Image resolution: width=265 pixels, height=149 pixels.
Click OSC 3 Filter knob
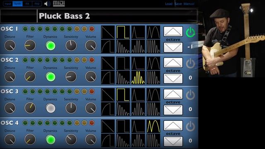[30, 108]
